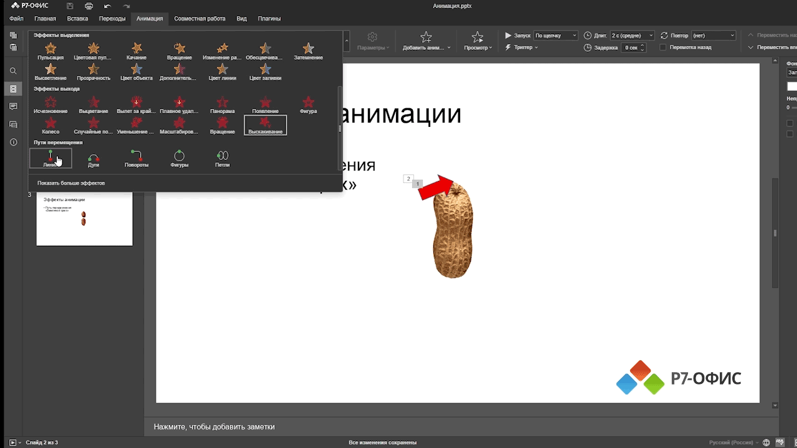Open the Search panel in left sidebar

(x=13, y=71)
